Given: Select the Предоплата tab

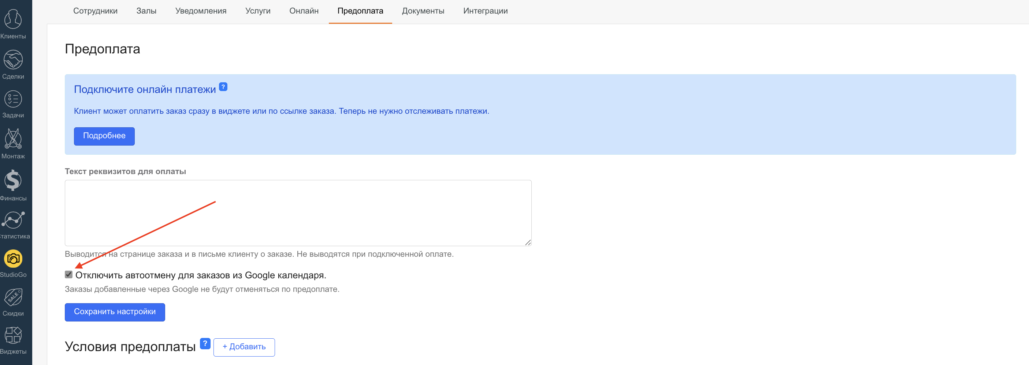Looking at the screenshot, I should point(360,11).
